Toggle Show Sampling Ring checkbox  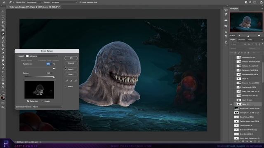pyautogui.click(x=80, y=2)
